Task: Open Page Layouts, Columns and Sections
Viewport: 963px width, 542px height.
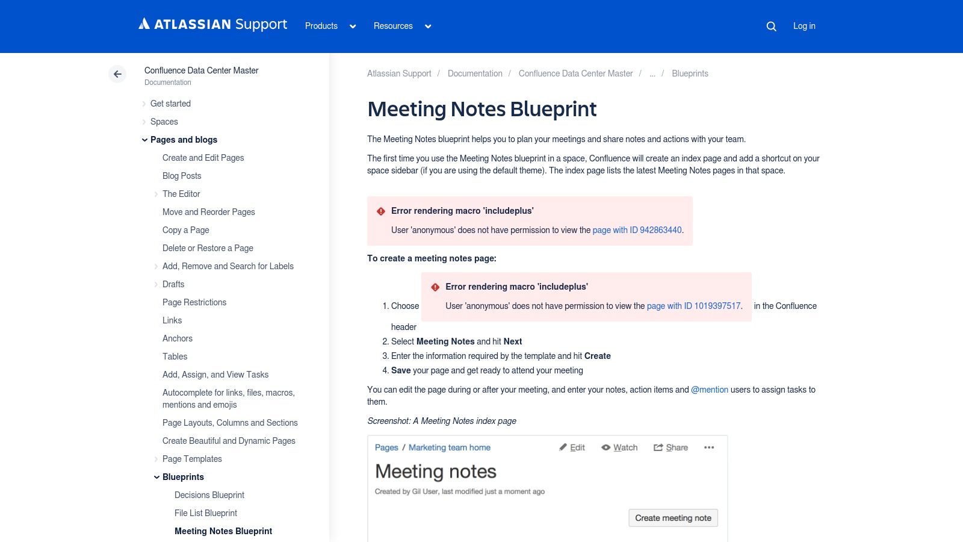Action: click(230, 423)
